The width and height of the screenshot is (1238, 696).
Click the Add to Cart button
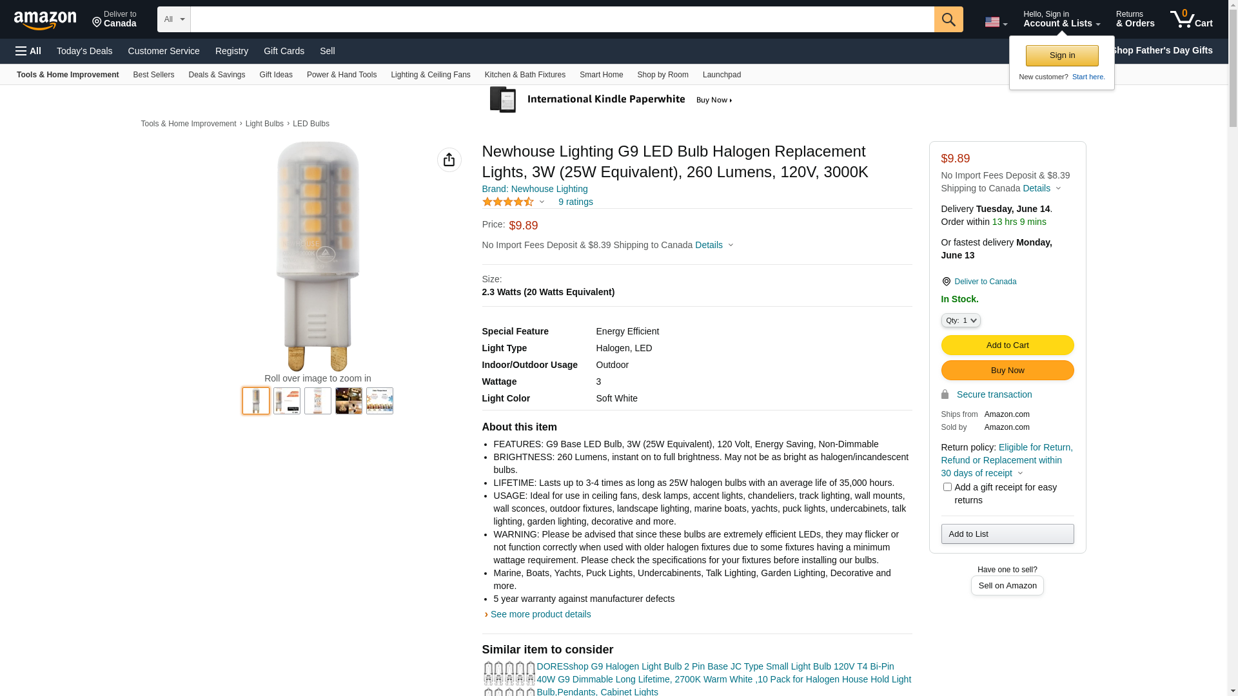tap(1007, 345)
